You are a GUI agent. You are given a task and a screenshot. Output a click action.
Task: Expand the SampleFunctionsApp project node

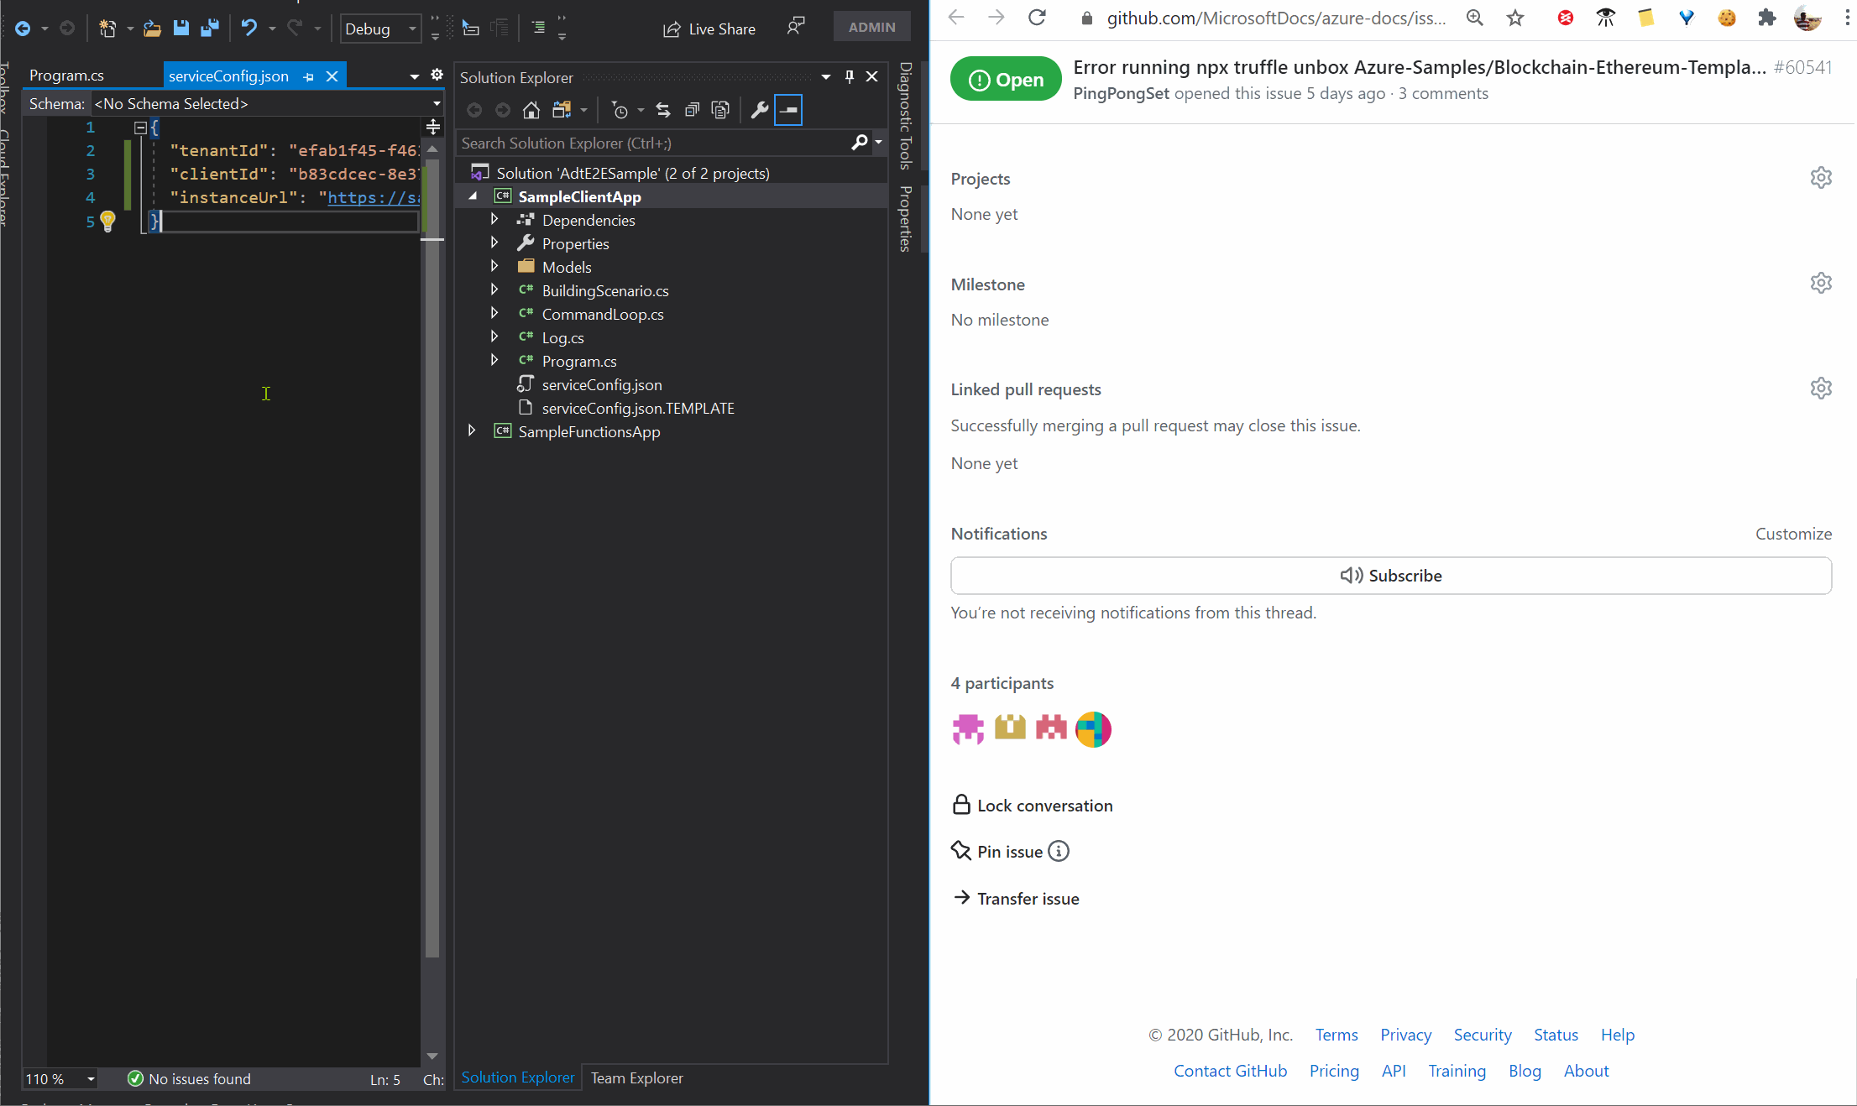pos(472,431)
